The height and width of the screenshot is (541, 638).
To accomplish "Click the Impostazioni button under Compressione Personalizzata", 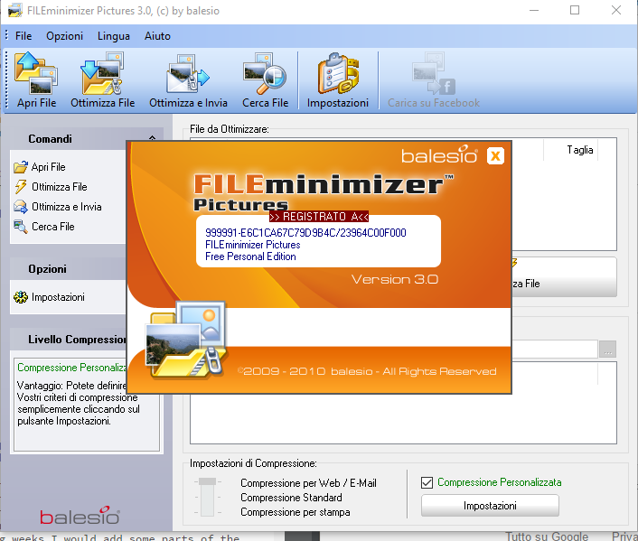I will [490, 506].
